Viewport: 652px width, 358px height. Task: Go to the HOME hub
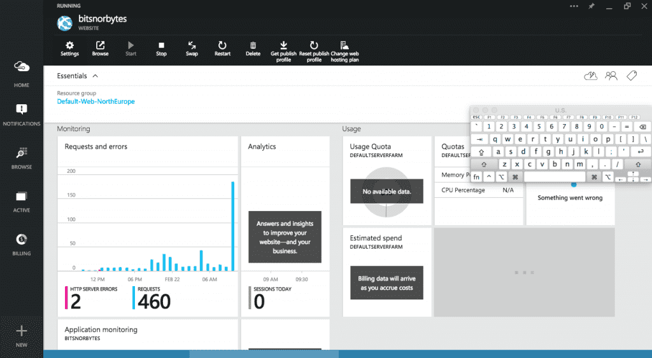pyautogui.click(x=22, y=74)
